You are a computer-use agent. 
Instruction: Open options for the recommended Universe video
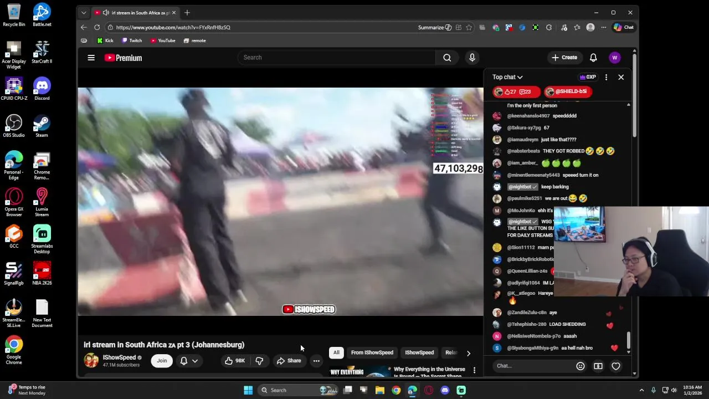tap(474, 370)
